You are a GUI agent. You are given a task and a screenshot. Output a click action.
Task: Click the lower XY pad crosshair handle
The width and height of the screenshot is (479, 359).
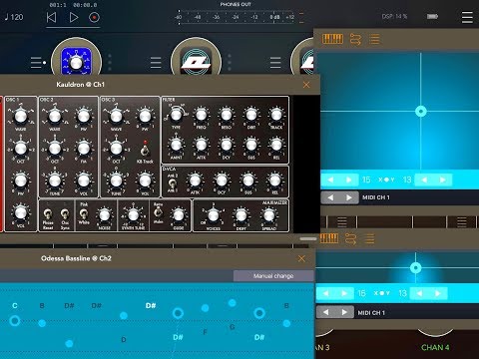click(x=415, y=267)
